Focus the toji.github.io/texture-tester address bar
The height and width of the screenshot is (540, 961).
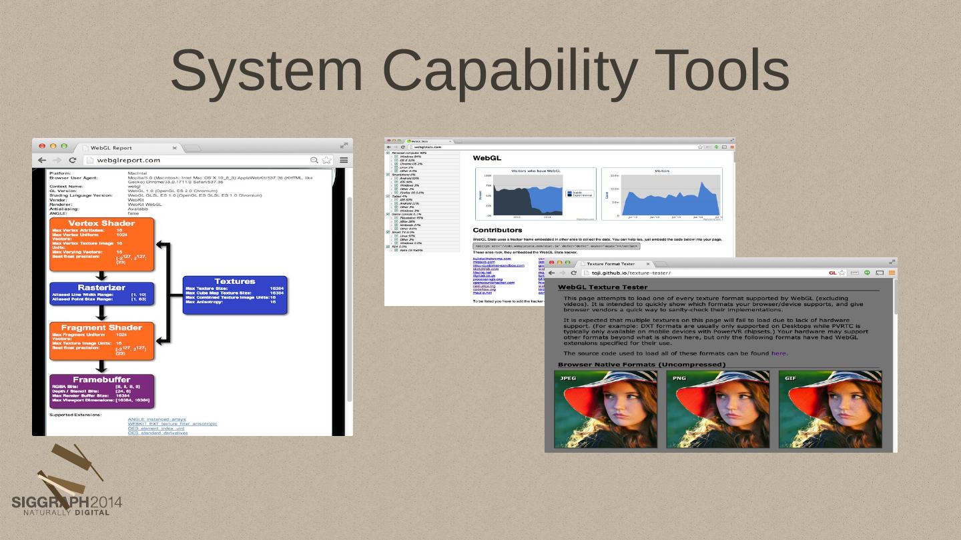714,273
